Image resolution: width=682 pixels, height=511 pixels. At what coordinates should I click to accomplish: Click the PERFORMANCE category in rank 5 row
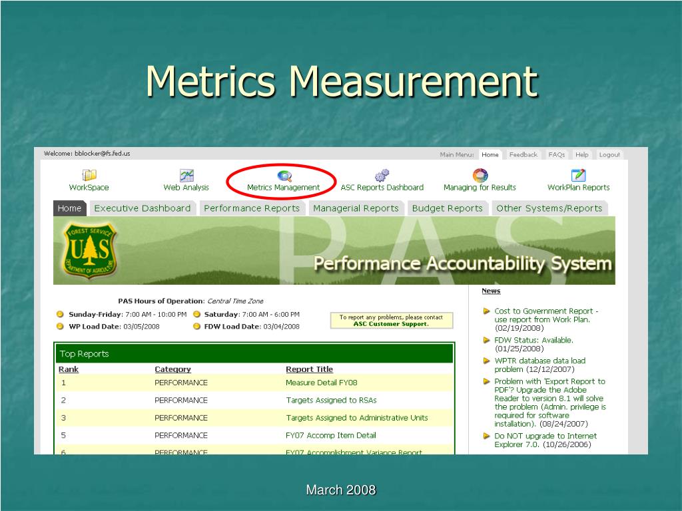point(181,435)
